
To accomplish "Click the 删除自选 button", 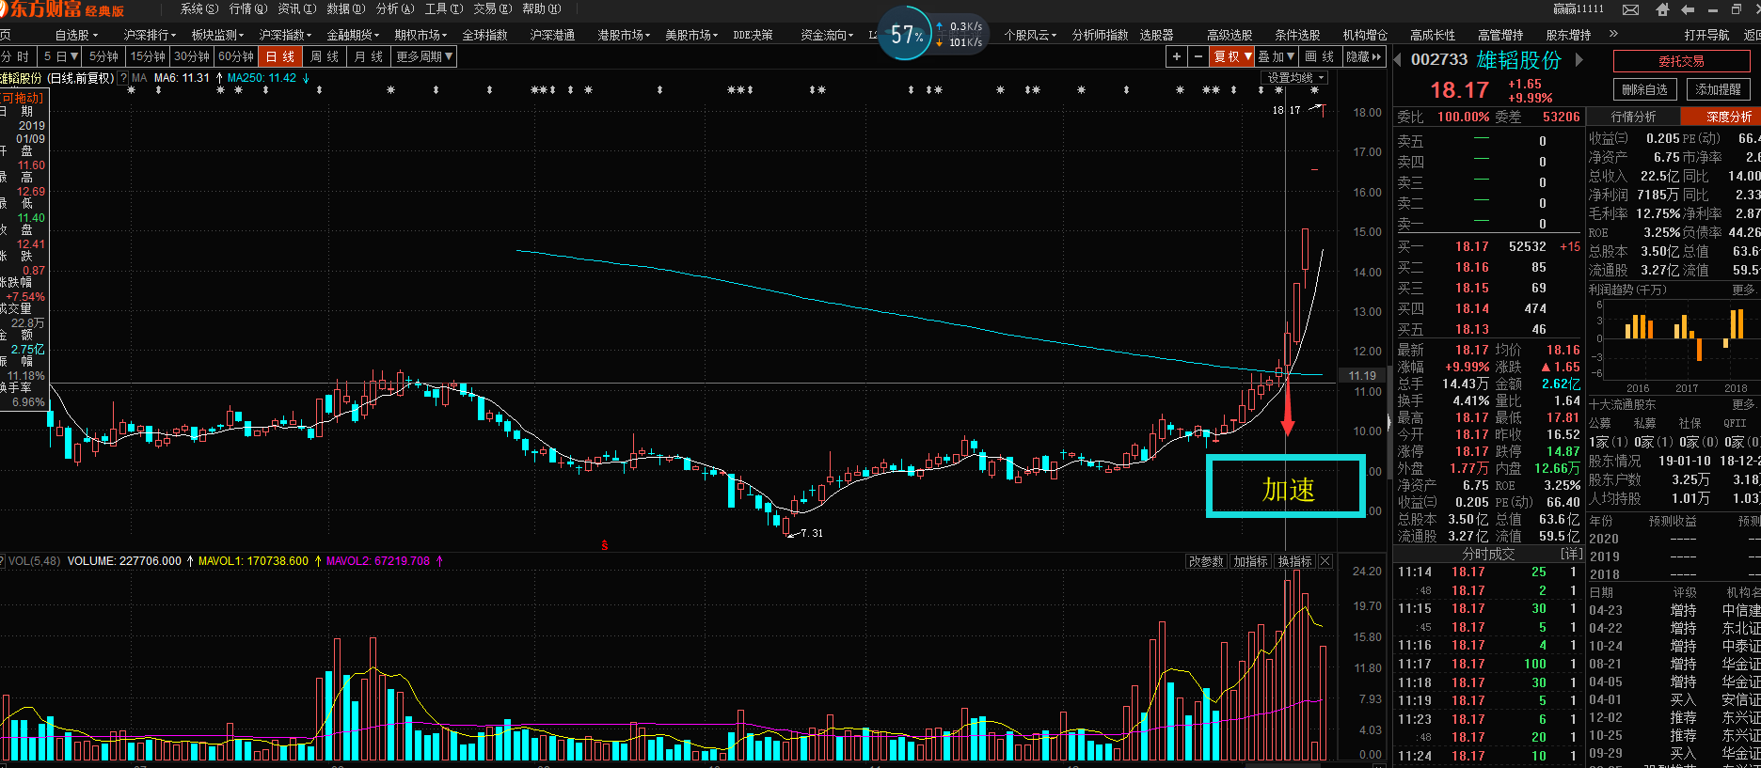I will pyautogui.click(x=1645, y=89).
